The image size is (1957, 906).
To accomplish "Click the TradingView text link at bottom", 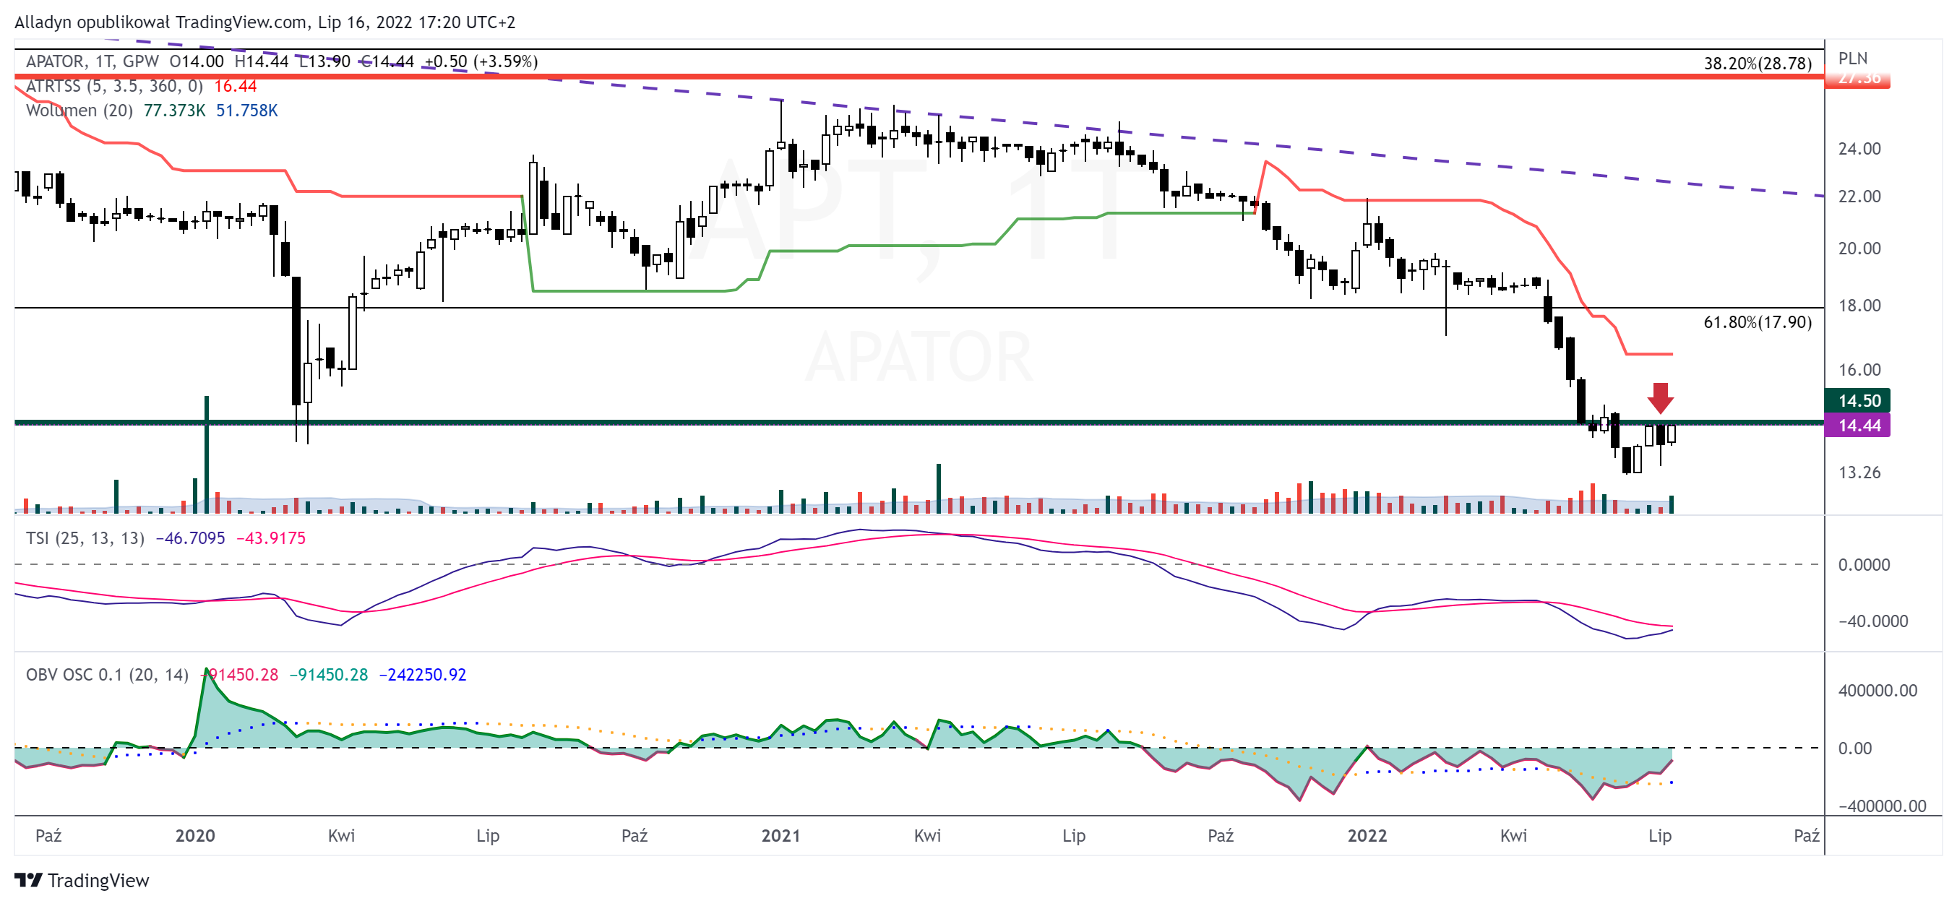I will tap(98, 880).
